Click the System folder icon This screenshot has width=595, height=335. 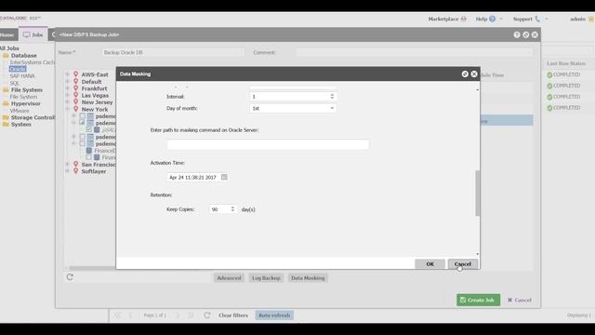6,124
